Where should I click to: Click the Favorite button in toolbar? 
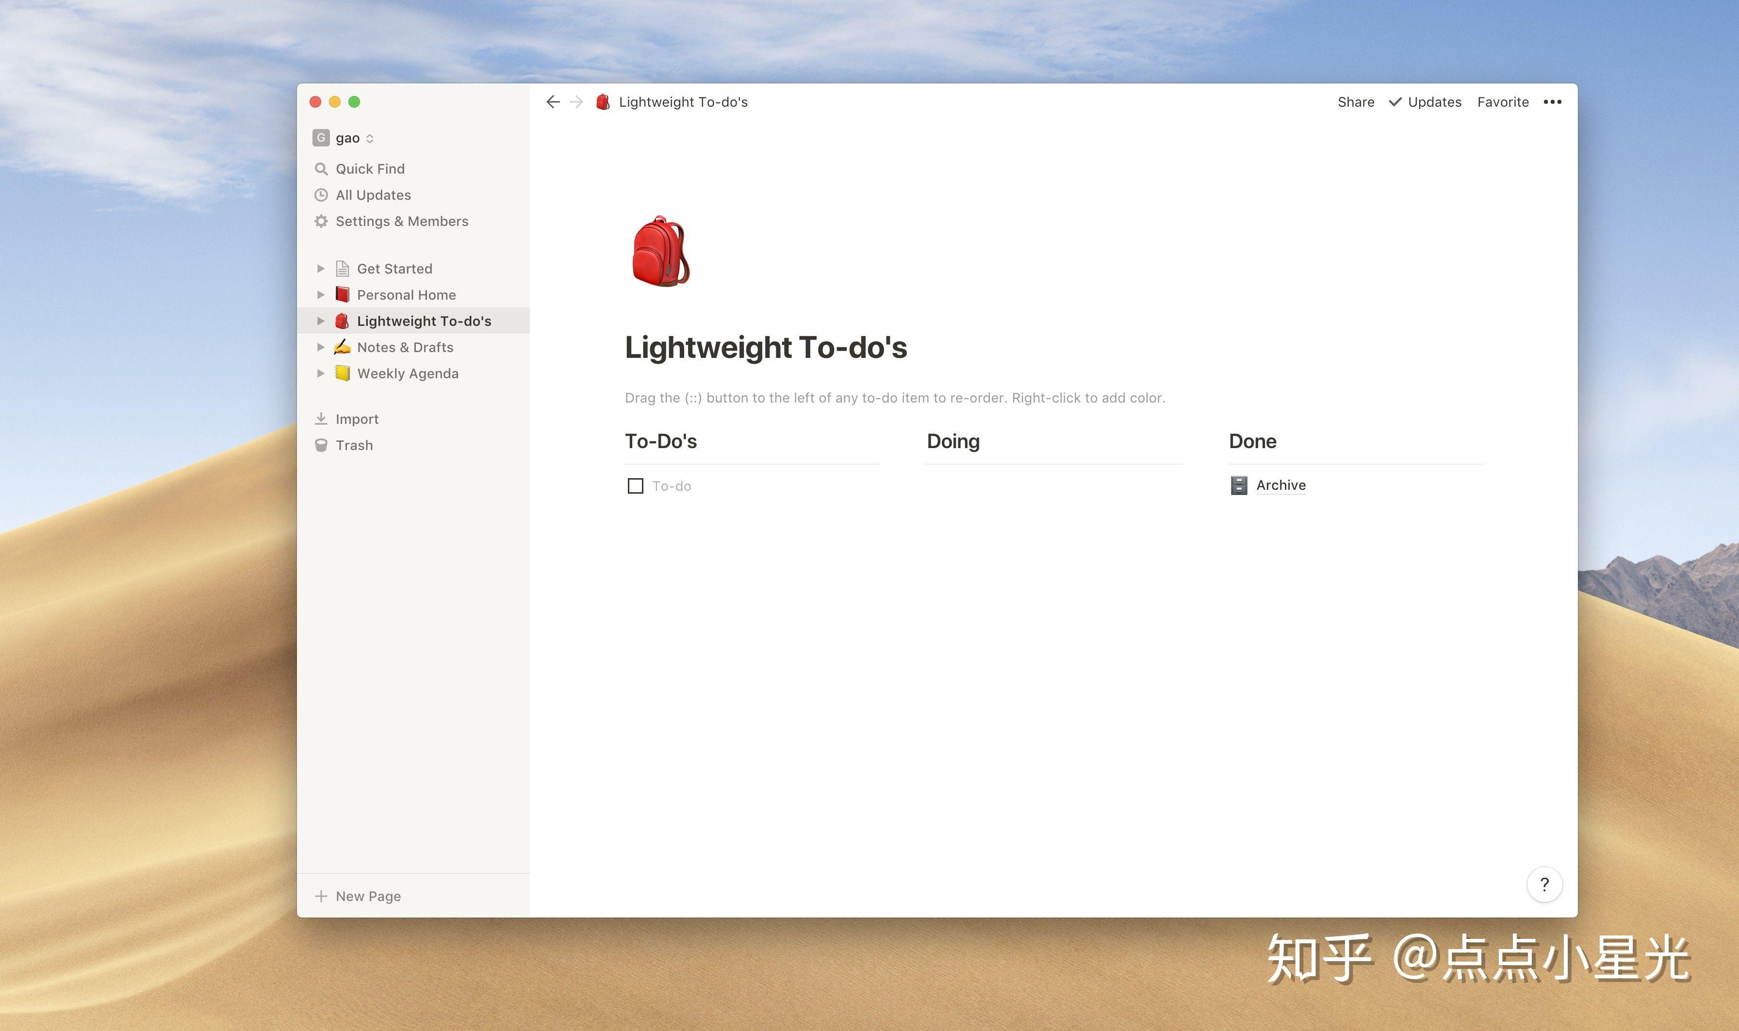[x=1503, y=101]
